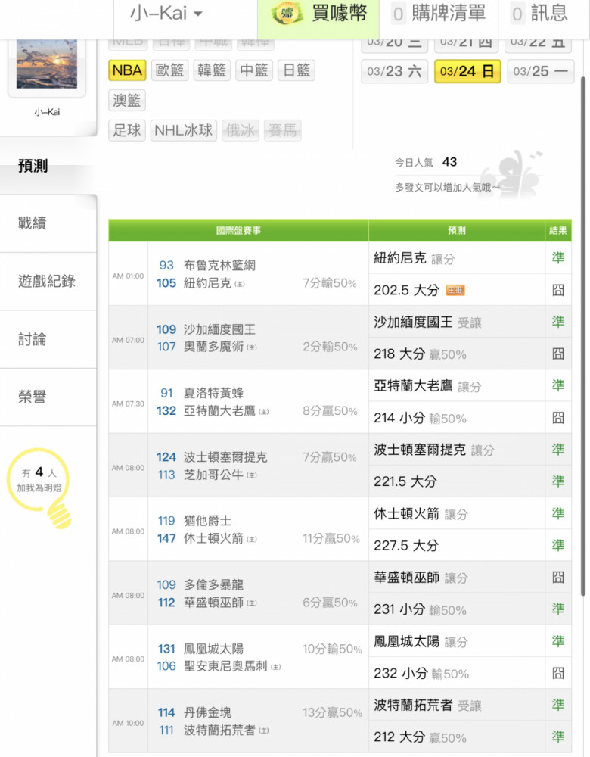Click prediction 221.5 大分
Screen dimensions: 590x757
(405, 481)
